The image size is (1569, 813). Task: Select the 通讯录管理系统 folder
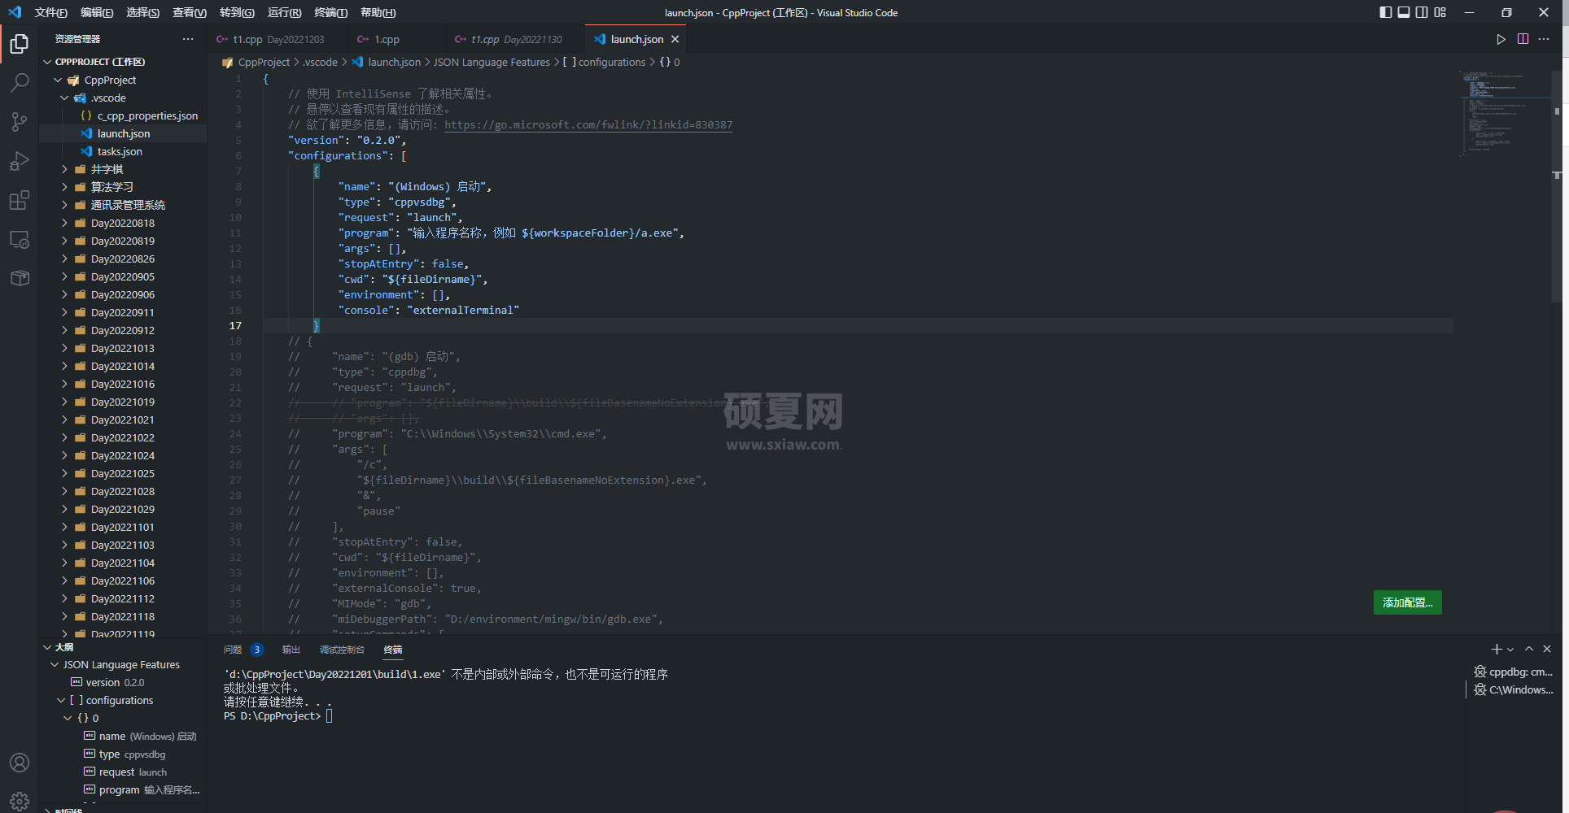click(128, 205)
